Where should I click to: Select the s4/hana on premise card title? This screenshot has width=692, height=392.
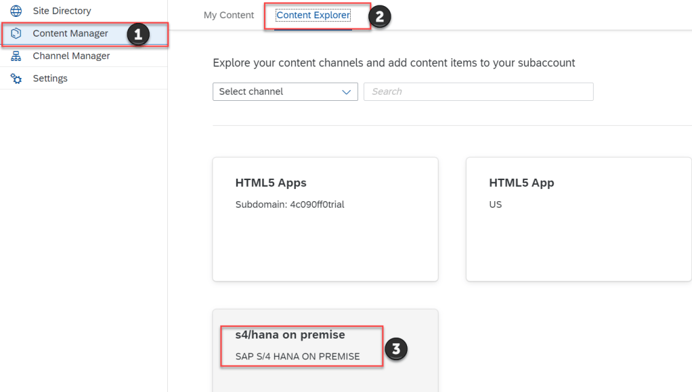(x=290, y=334)
